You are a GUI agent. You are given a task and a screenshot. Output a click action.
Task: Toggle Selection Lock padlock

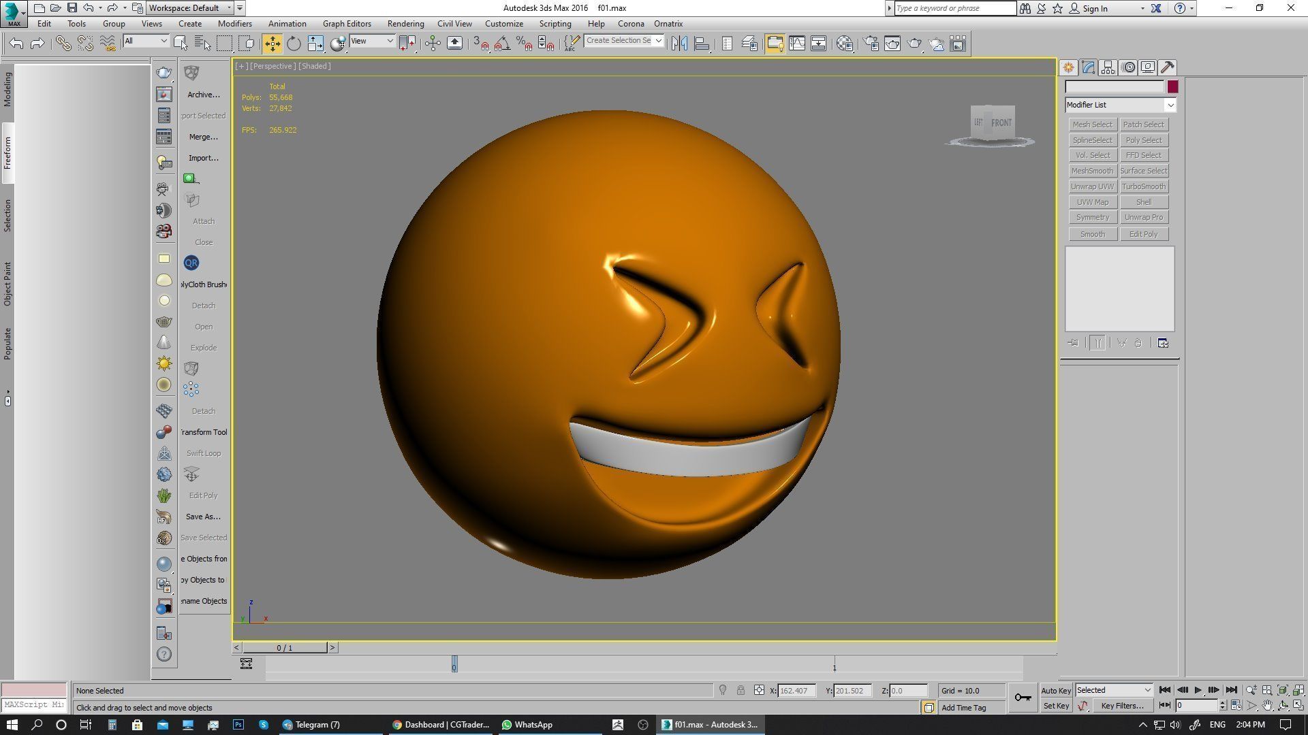click(741, 690)
